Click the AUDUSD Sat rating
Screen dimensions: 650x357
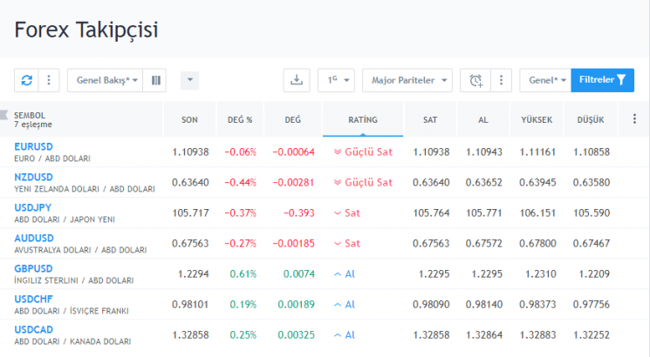tap(347, 244)
